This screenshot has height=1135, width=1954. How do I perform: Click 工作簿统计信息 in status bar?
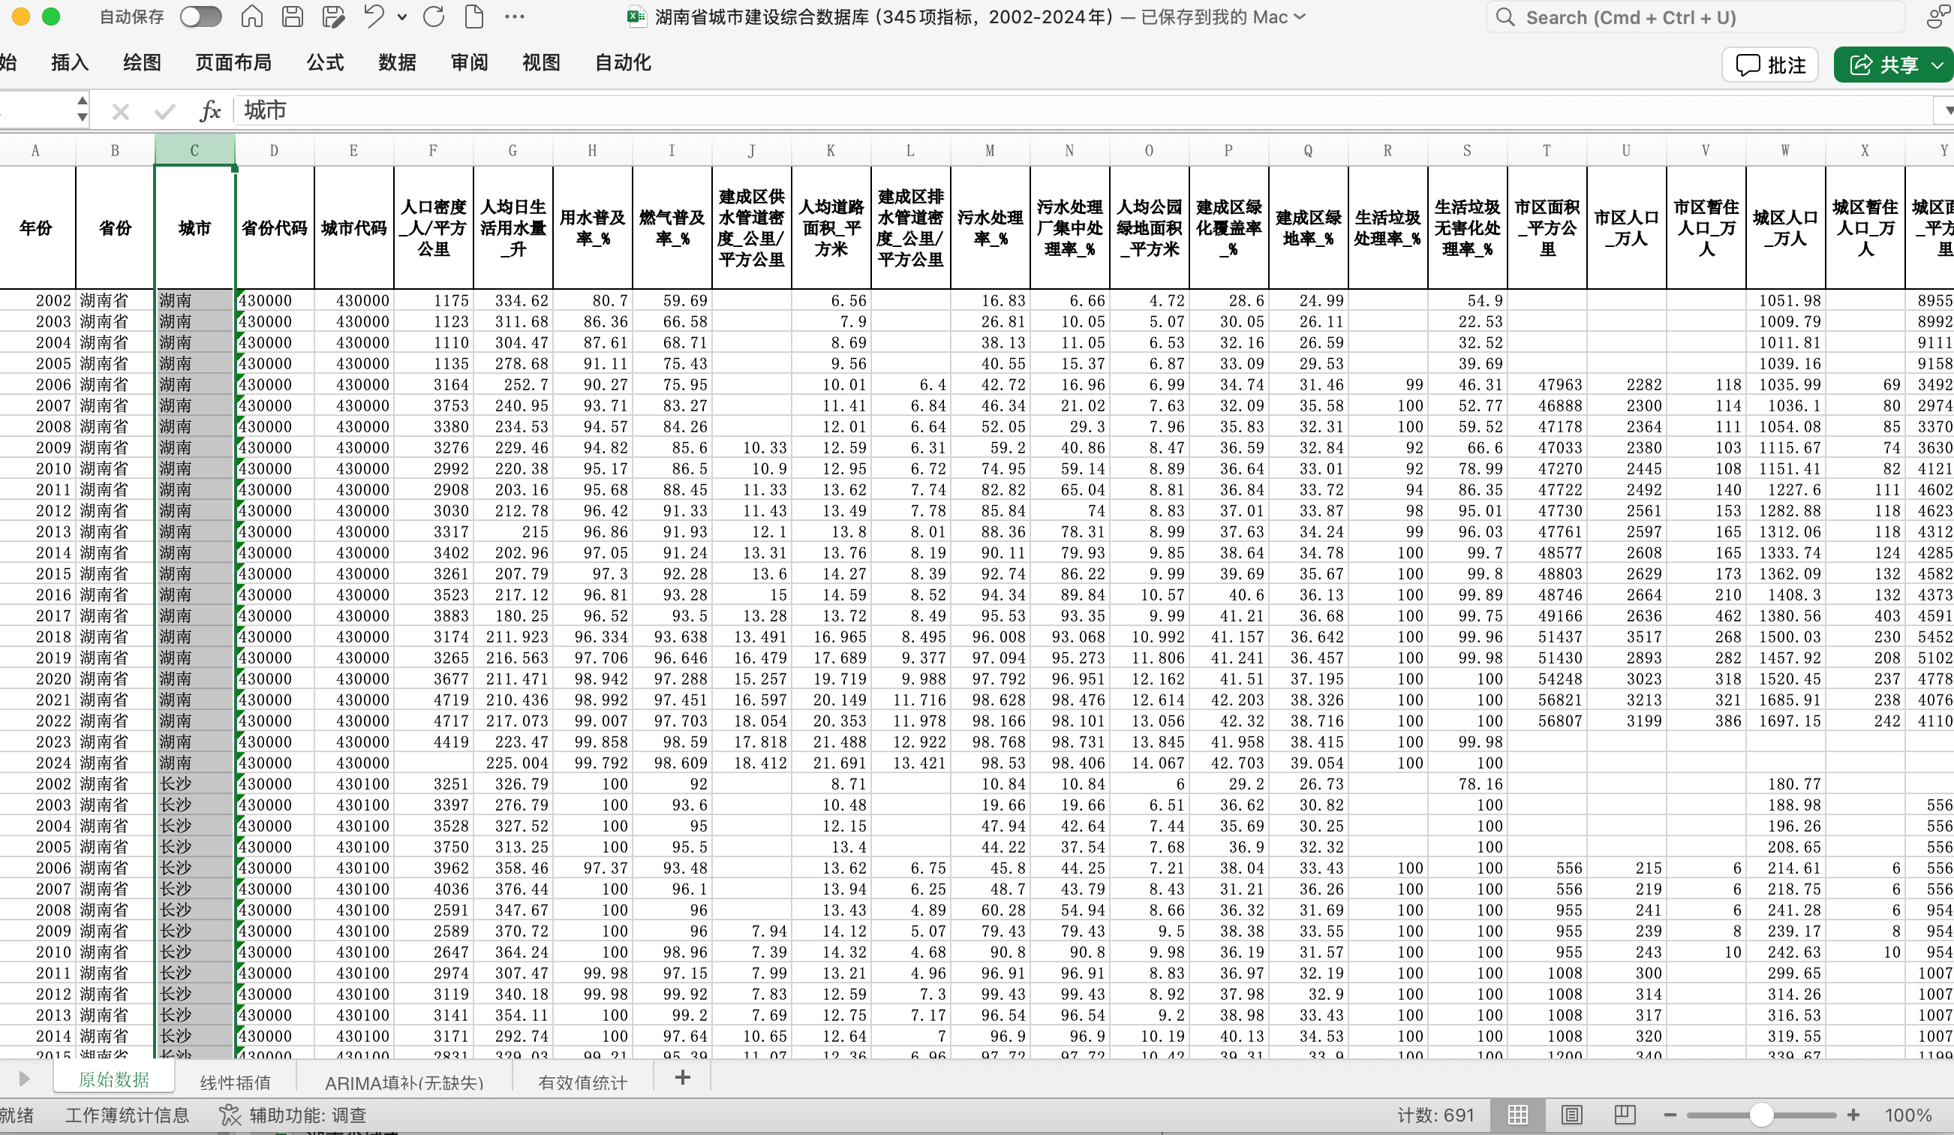click(x=127, y=1115)
